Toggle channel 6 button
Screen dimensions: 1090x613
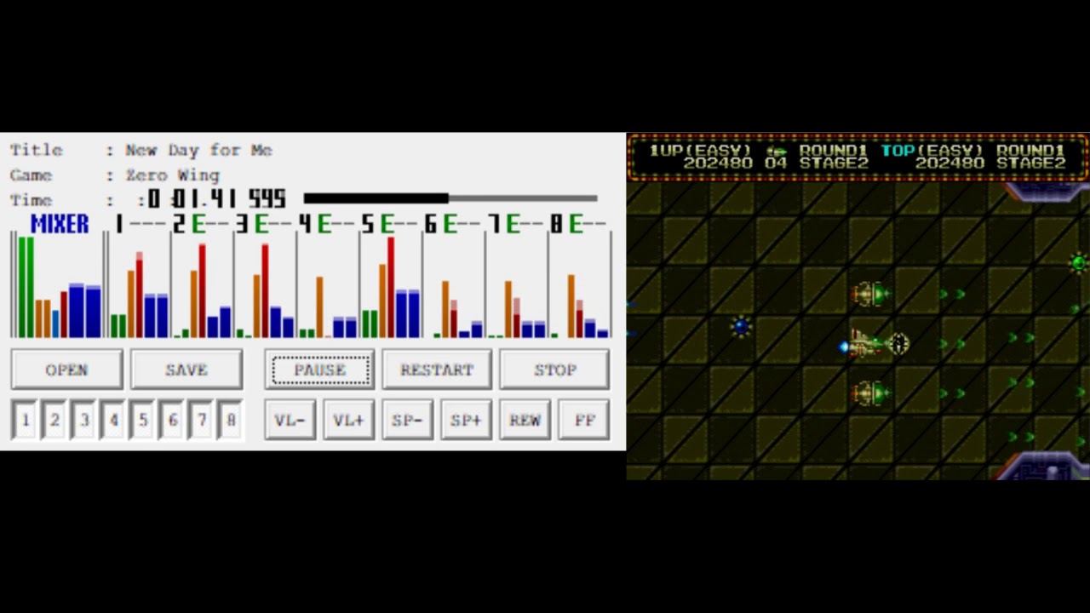pyautogui.click(x=173, y=420)
